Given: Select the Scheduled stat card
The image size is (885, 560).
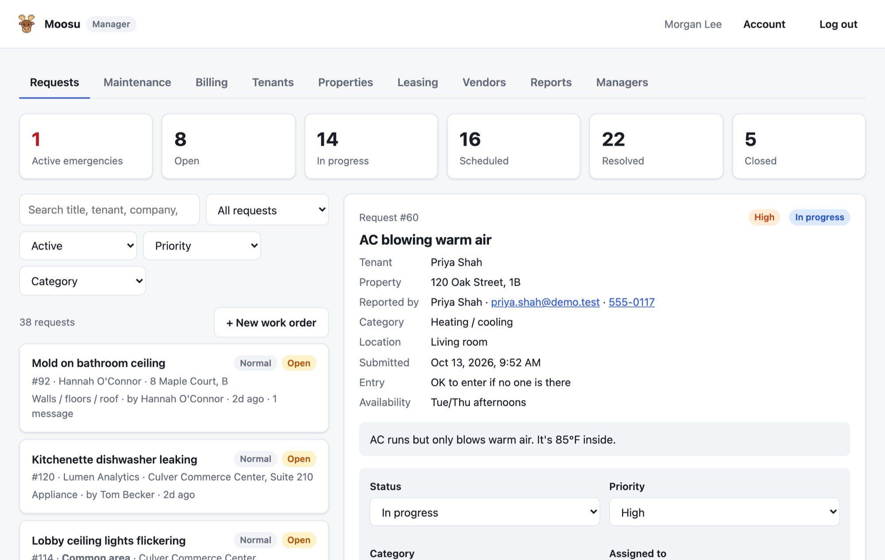Looking at the screenshot, I should click(x=514, y=146).
